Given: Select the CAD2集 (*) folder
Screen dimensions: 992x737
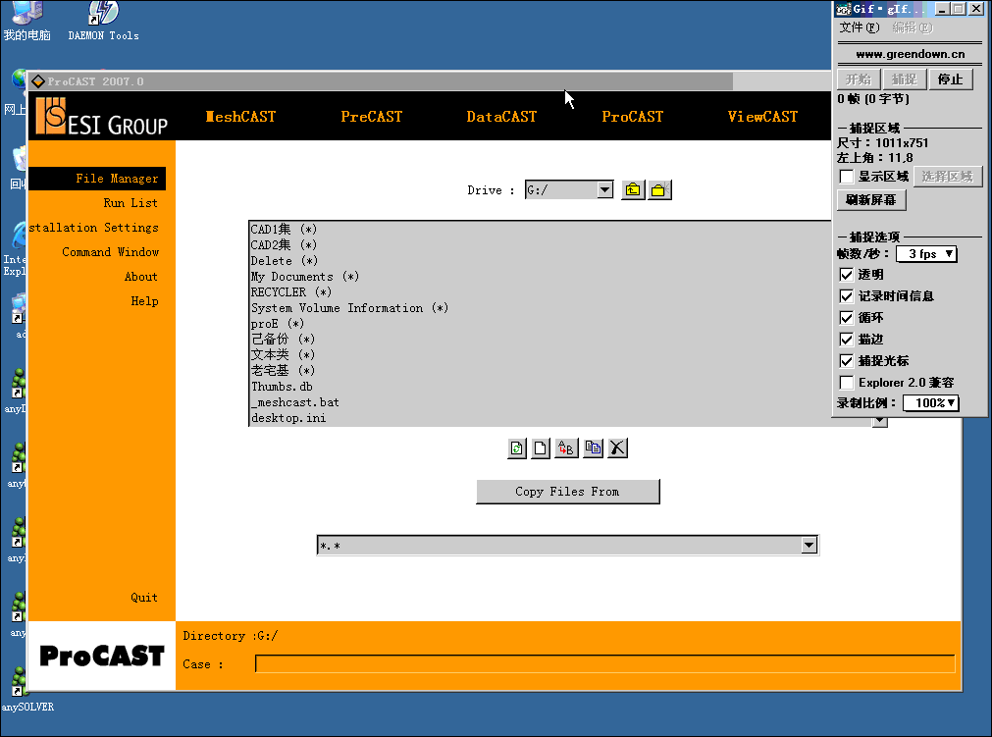Looking at the screenshot, I should [x=284, y=244].
